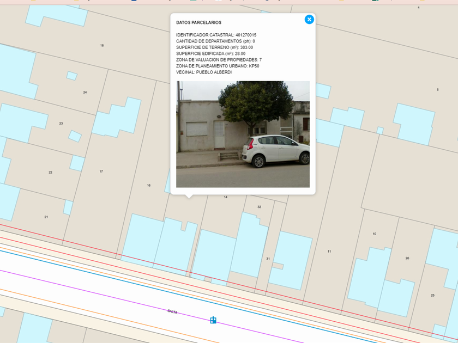
Task: Select parcel number 16 on the map
Action: 148,186
